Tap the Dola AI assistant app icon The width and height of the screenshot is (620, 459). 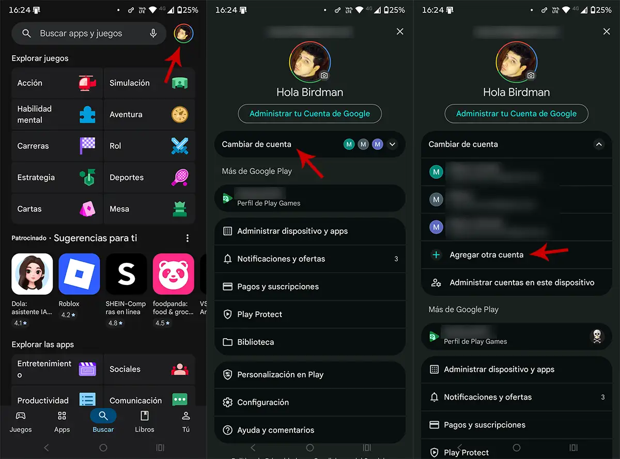tap(32, 274)
